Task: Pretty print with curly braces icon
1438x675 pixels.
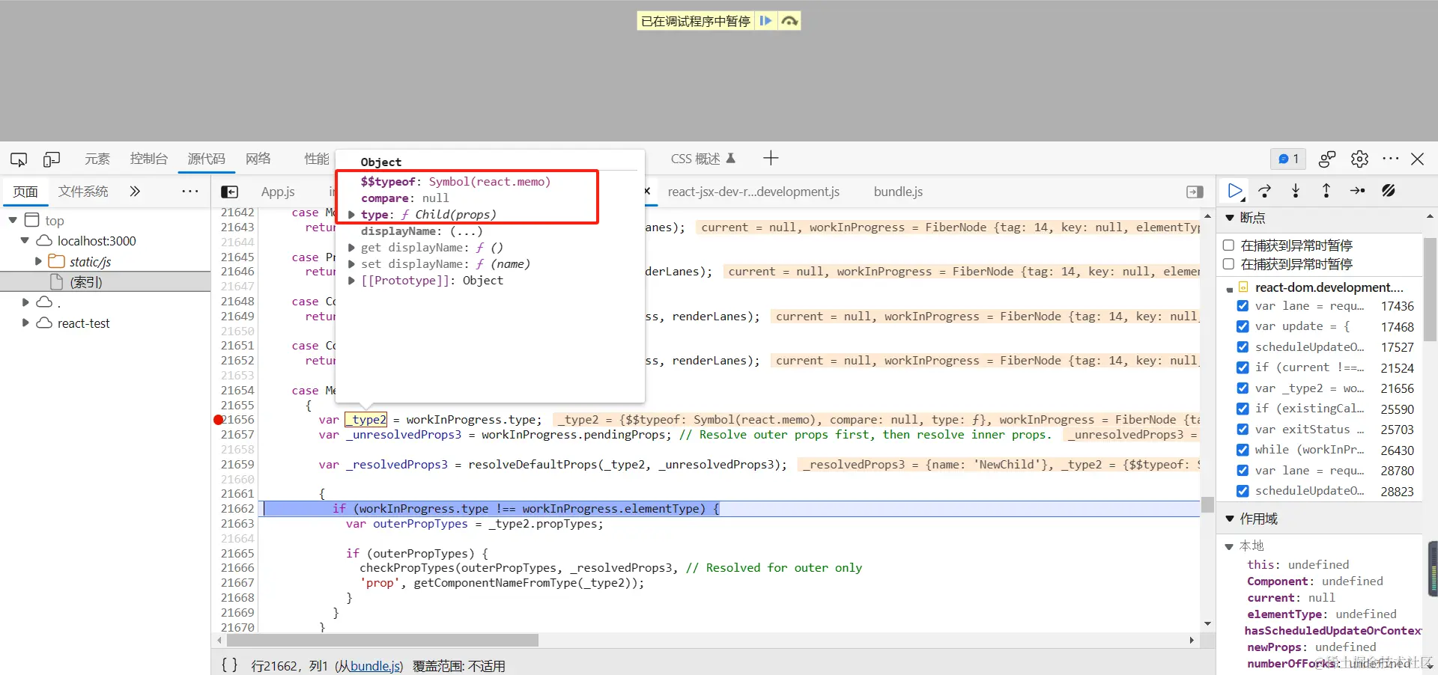Action: [230, 665]
